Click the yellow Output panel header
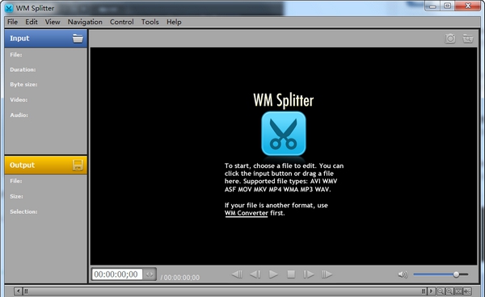 46,165
